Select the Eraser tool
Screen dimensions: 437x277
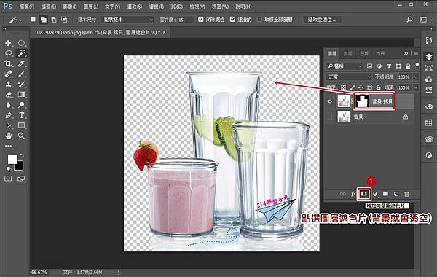8,95
